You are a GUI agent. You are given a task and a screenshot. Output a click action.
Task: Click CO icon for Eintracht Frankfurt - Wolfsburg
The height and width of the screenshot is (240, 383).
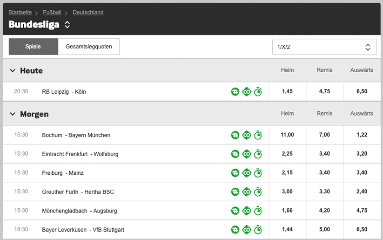[x=247, y=154]
